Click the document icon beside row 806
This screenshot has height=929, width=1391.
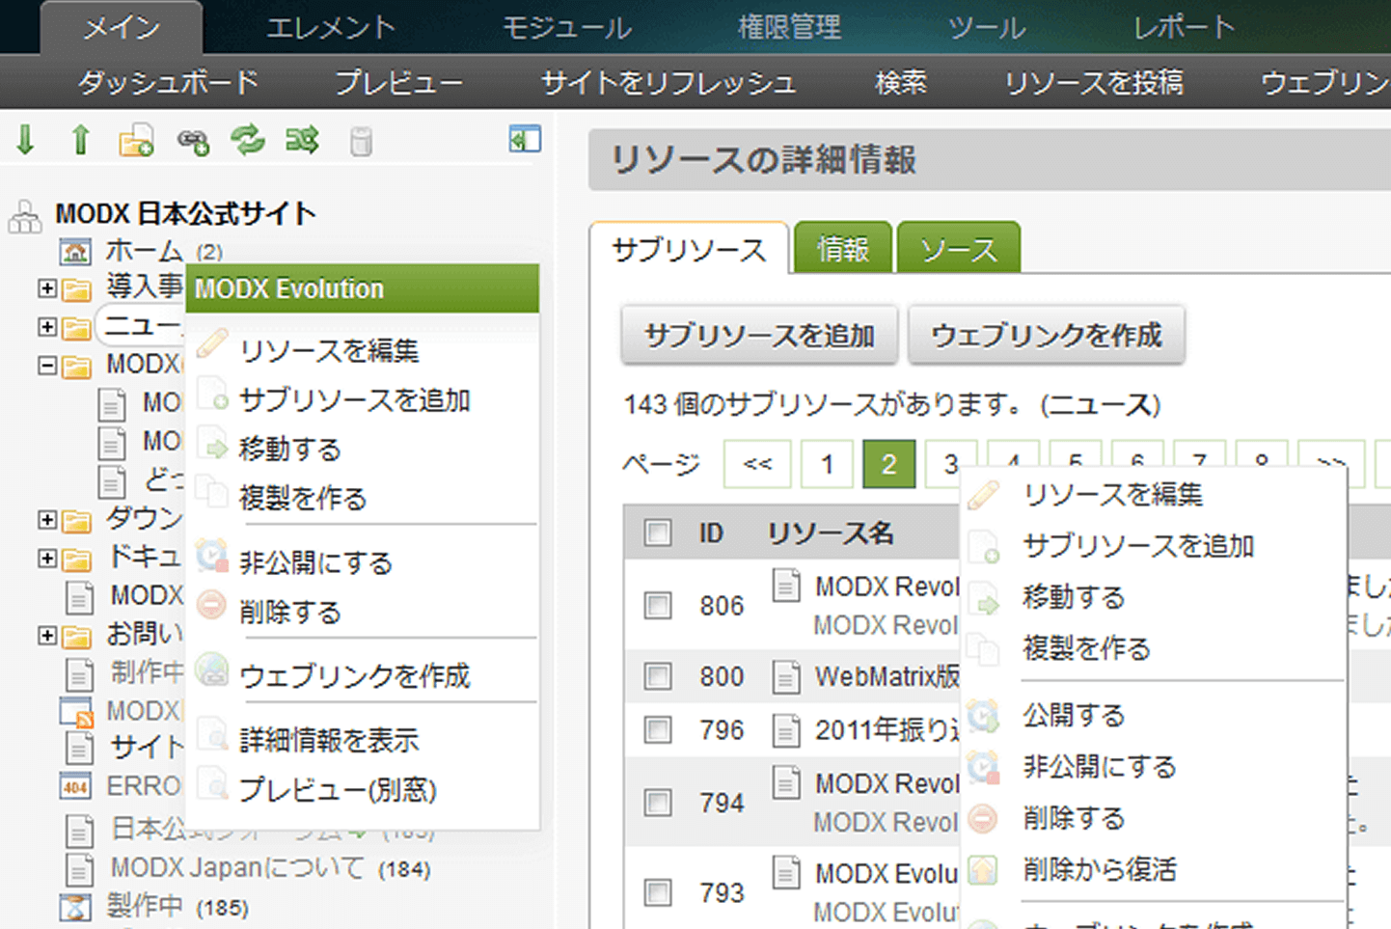tap(786, 586)
